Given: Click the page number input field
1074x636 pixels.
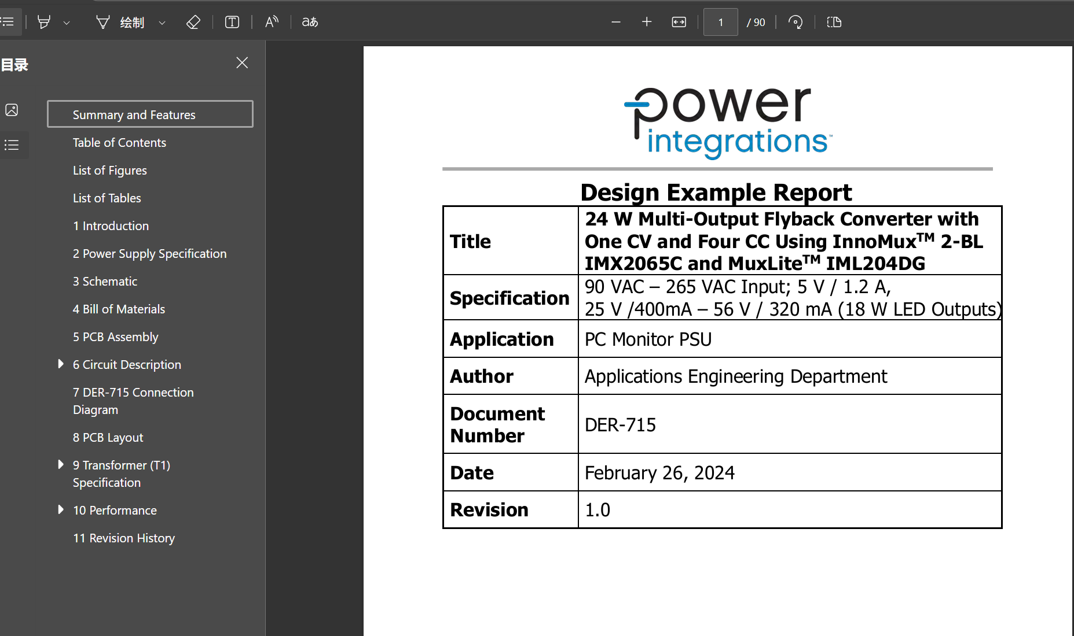Looking at the screenshot, I should pyautogui.click(x=721, y=22).
